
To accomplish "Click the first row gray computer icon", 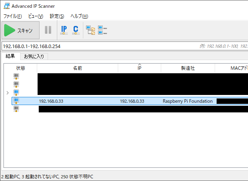I will coord(16,76).
